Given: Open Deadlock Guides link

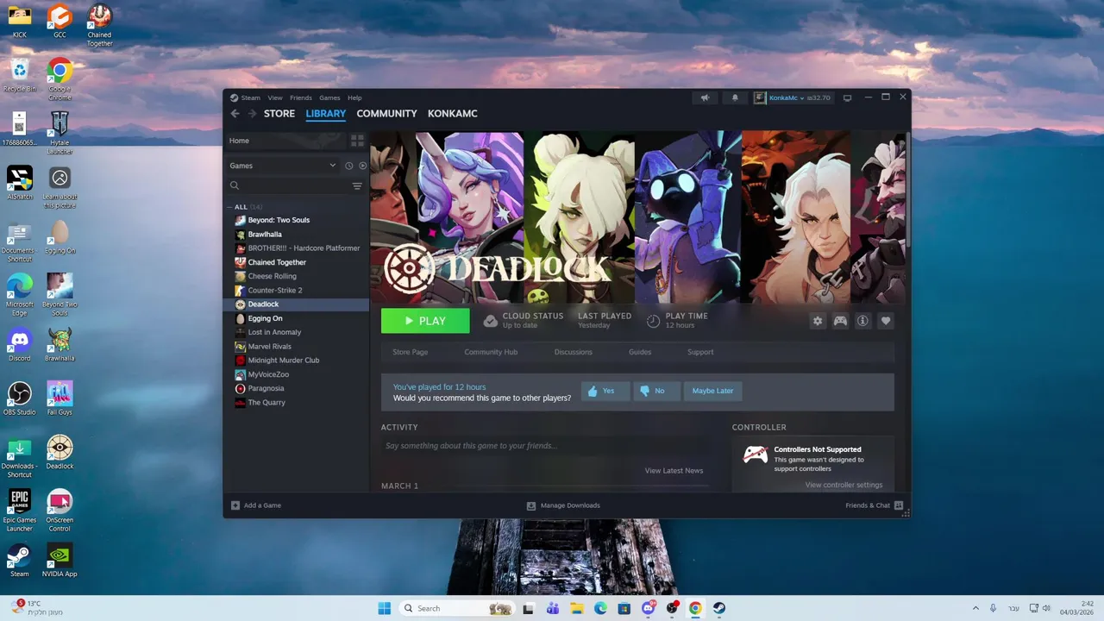Looking at the screenshot, I should (x=640, y=352).
